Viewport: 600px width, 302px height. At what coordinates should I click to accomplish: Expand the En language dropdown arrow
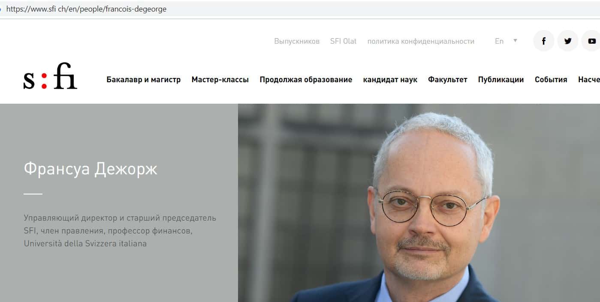(515, 41)
